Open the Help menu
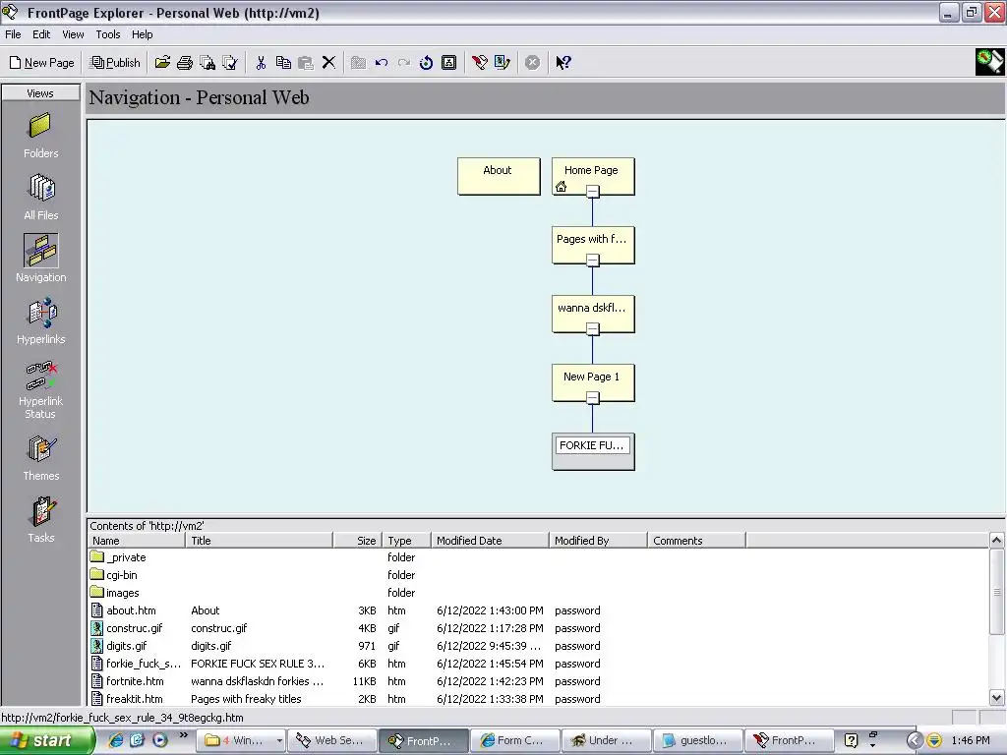 click(x=142, y=34)
